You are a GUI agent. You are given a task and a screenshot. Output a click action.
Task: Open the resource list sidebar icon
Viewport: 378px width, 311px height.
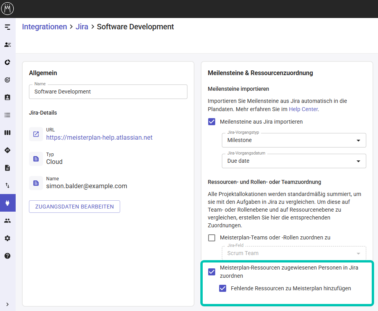[7, 45]
